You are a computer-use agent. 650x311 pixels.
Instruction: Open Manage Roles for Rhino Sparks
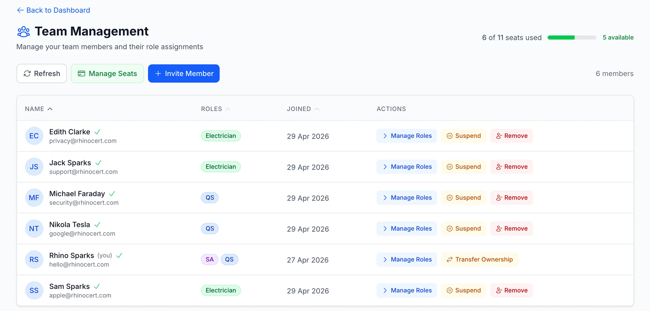(407, 259)
